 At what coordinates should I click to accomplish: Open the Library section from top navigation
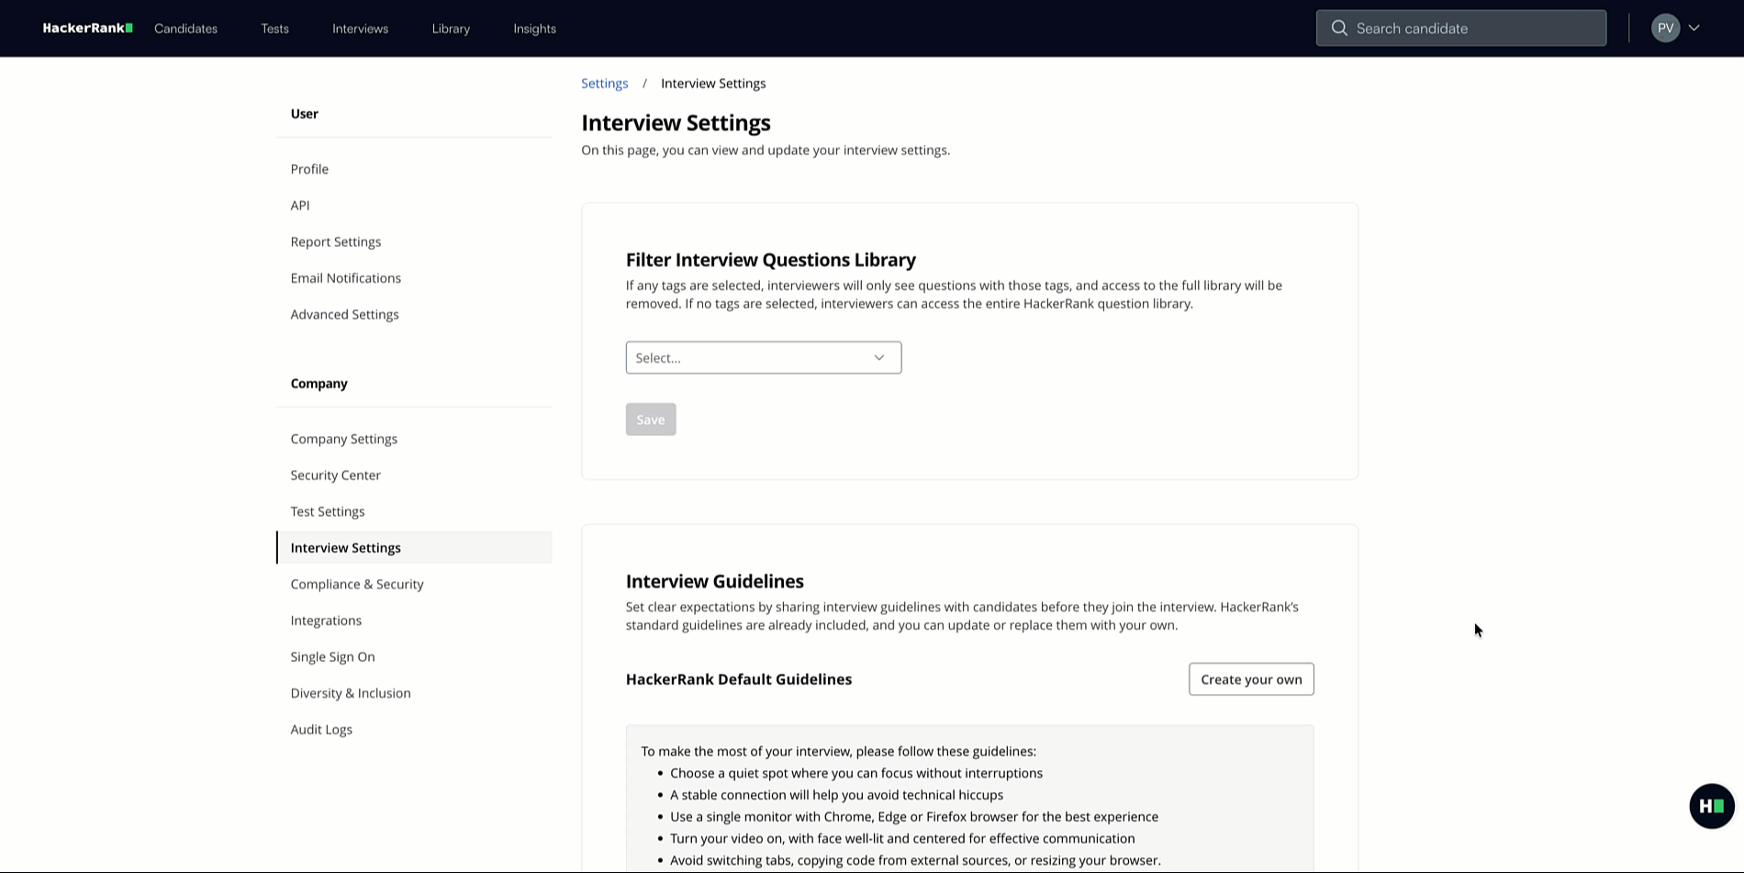(x=450, y=28)
